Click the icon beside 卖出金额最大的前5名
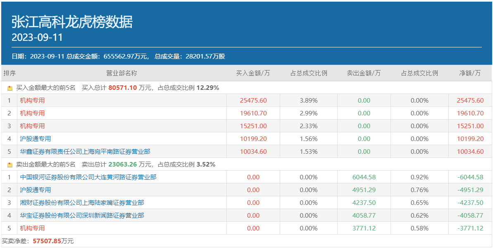Viewport: 493px width, 249px height. pyautogui.click(x=10, y=164)
